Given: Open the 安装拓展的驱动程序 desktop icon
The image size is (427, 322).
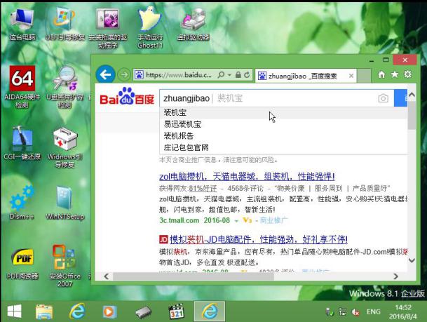Looking at the screenshot, I should (108, 27).
